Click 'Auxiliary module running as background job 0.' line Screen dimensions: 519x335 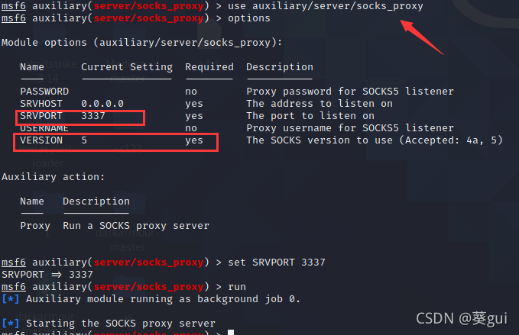coord(163,299)
